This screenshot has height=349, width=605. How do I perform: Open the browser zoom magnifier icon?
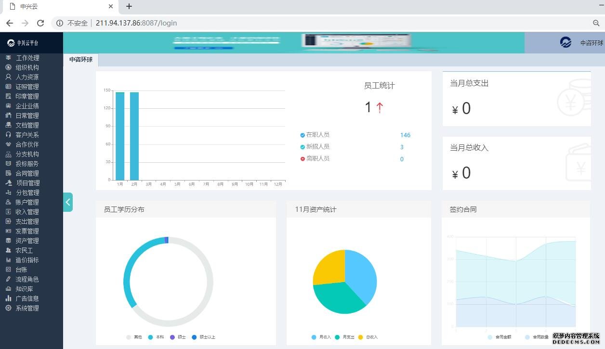coord(596,23)
